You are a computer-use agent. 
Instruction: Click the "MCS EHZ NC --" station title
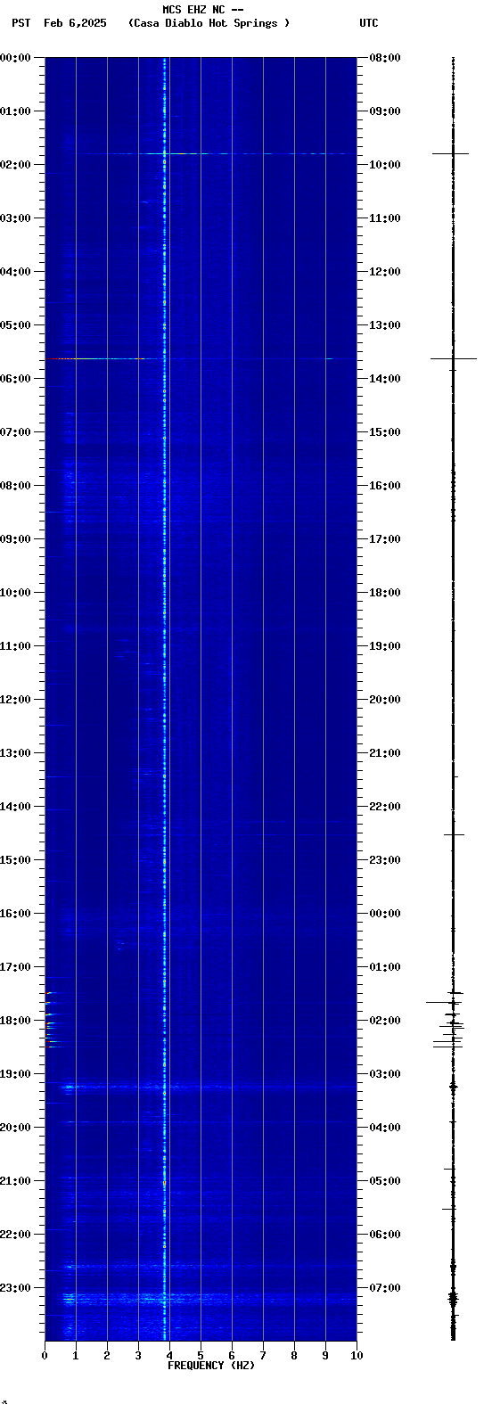point(203,10)
